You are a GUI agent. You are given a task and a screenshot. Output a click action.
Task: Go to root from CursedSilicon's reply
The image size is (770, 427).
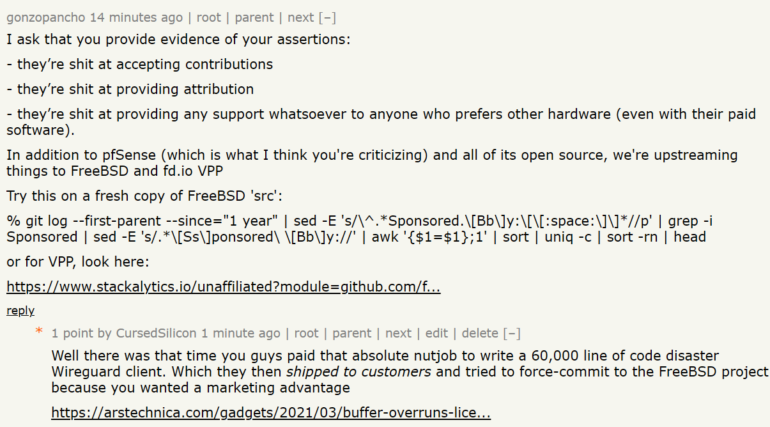[x=306, y=333]
